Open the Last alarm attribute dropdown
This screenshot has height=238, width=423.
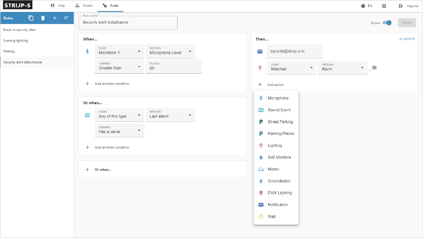(x=170, y=115)
